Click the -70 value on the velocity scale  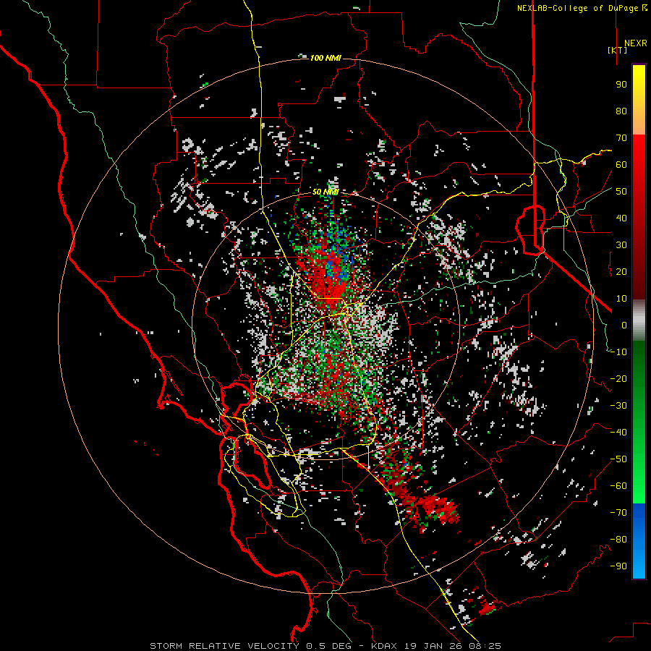(618, 513)
